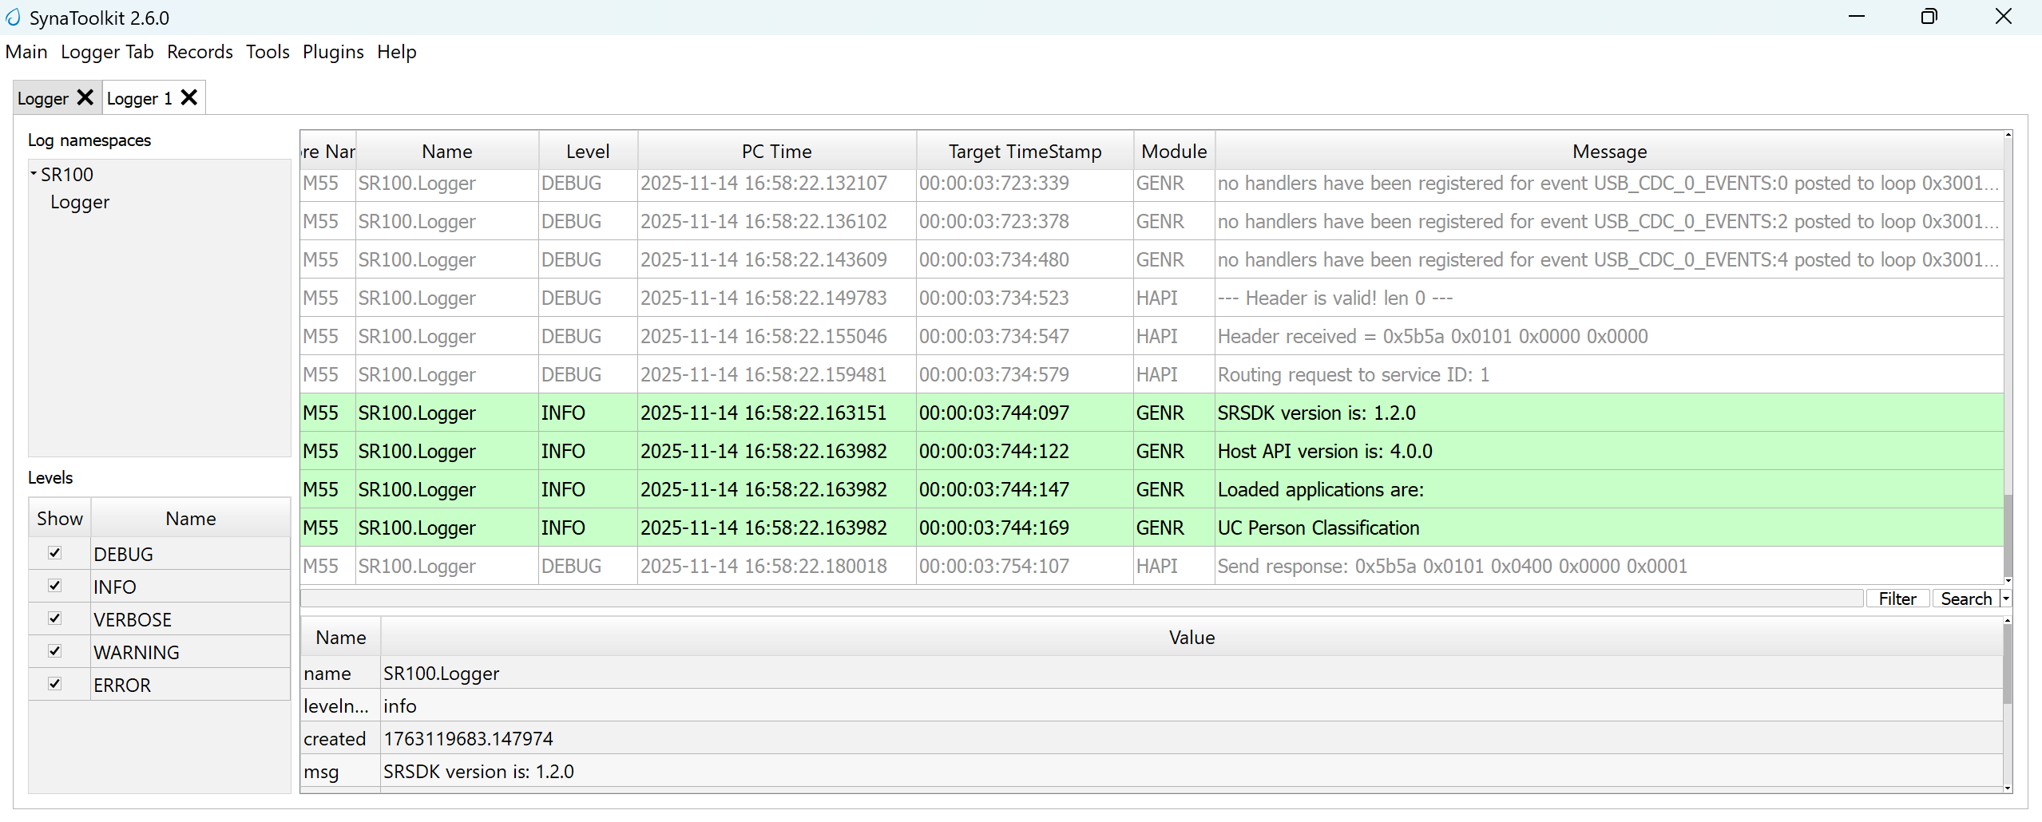Uncheck the DEBUG level checkbox
The height and width of the screenshot is (822, 2042).
click(x=55, y=553)
